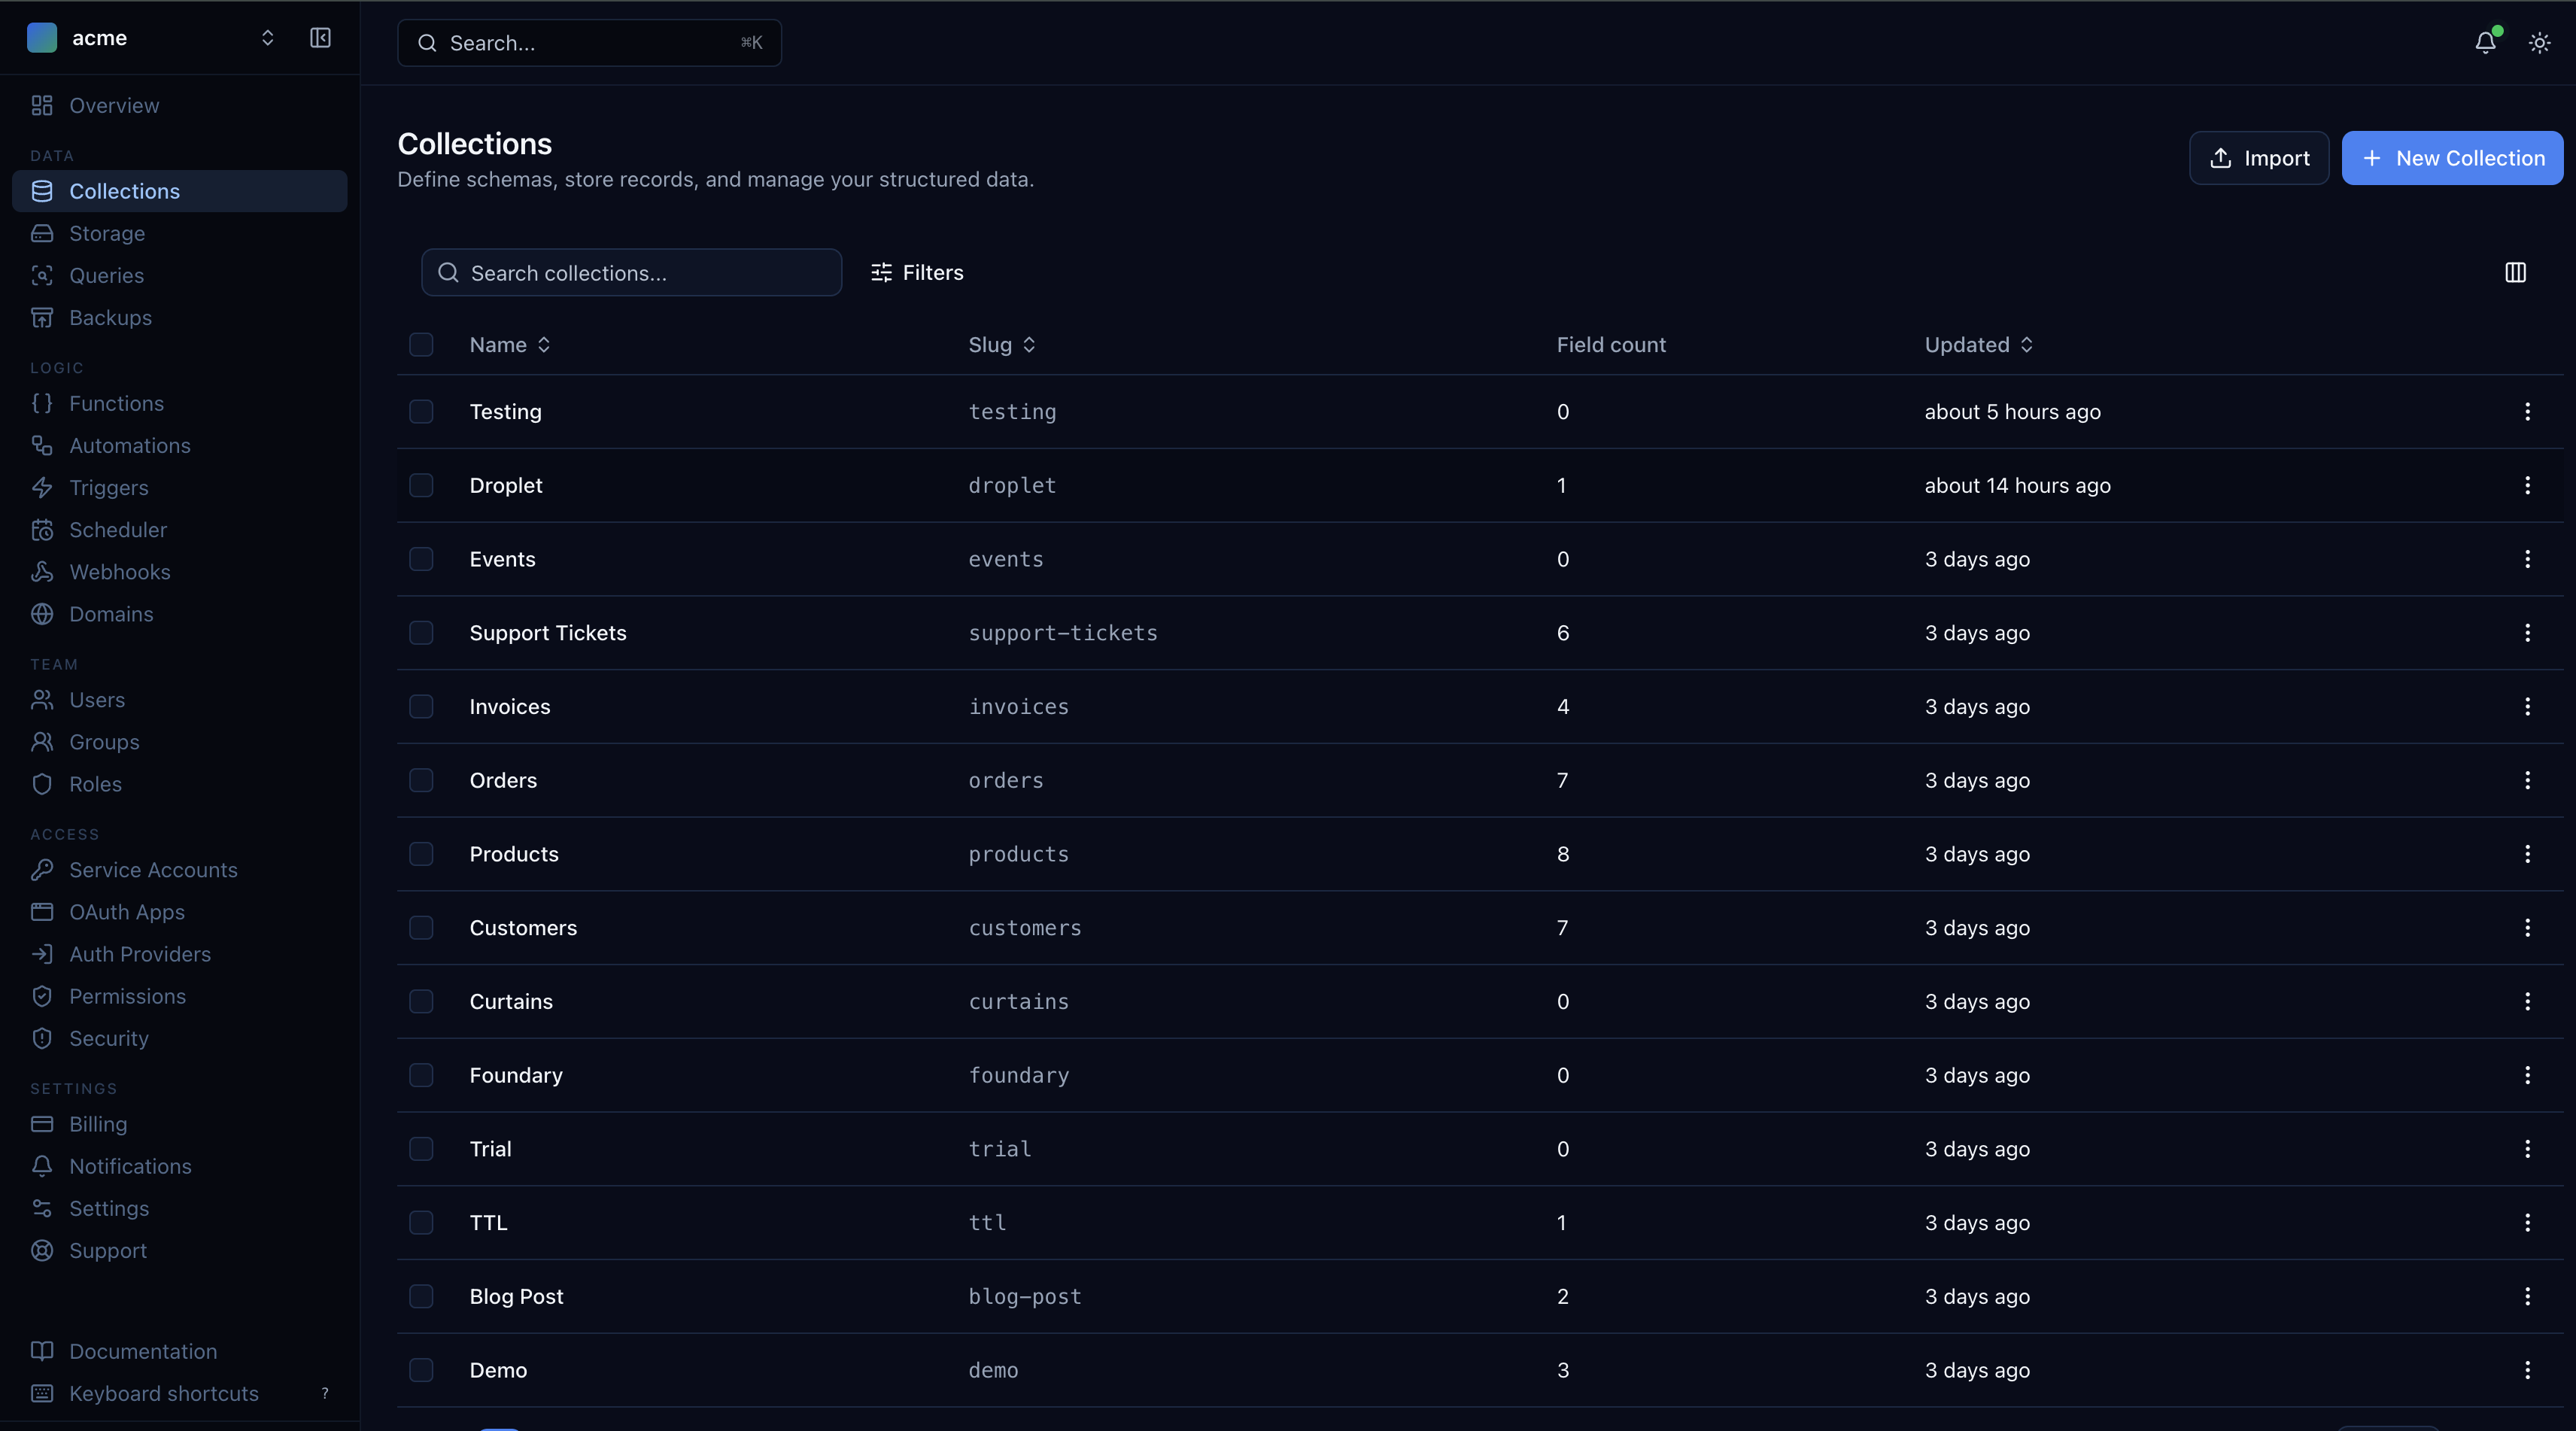Screen dimensions: 2576x1431
Task: Open the column visibility icon
Action: coord(2516,272)
